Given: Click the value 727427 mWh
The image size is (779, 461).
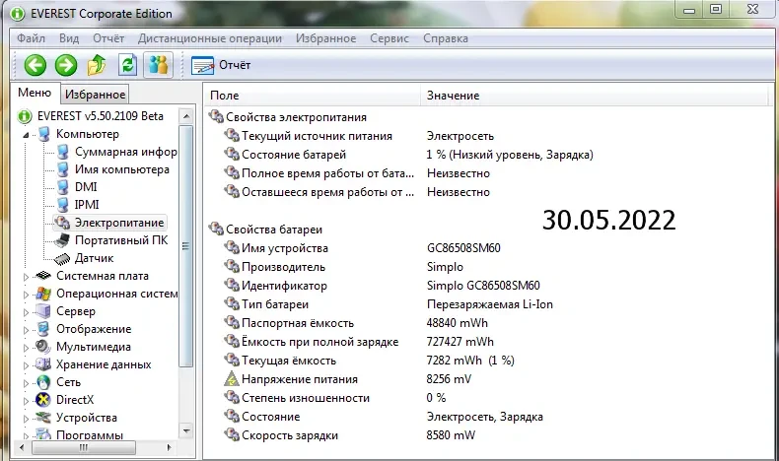Looking at the screenshot, I should click(x=460, y=342).
